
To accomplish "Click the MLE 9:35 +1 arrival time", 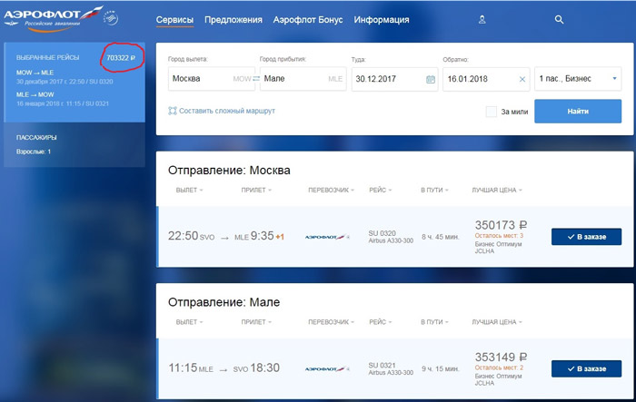I will 259,236.
